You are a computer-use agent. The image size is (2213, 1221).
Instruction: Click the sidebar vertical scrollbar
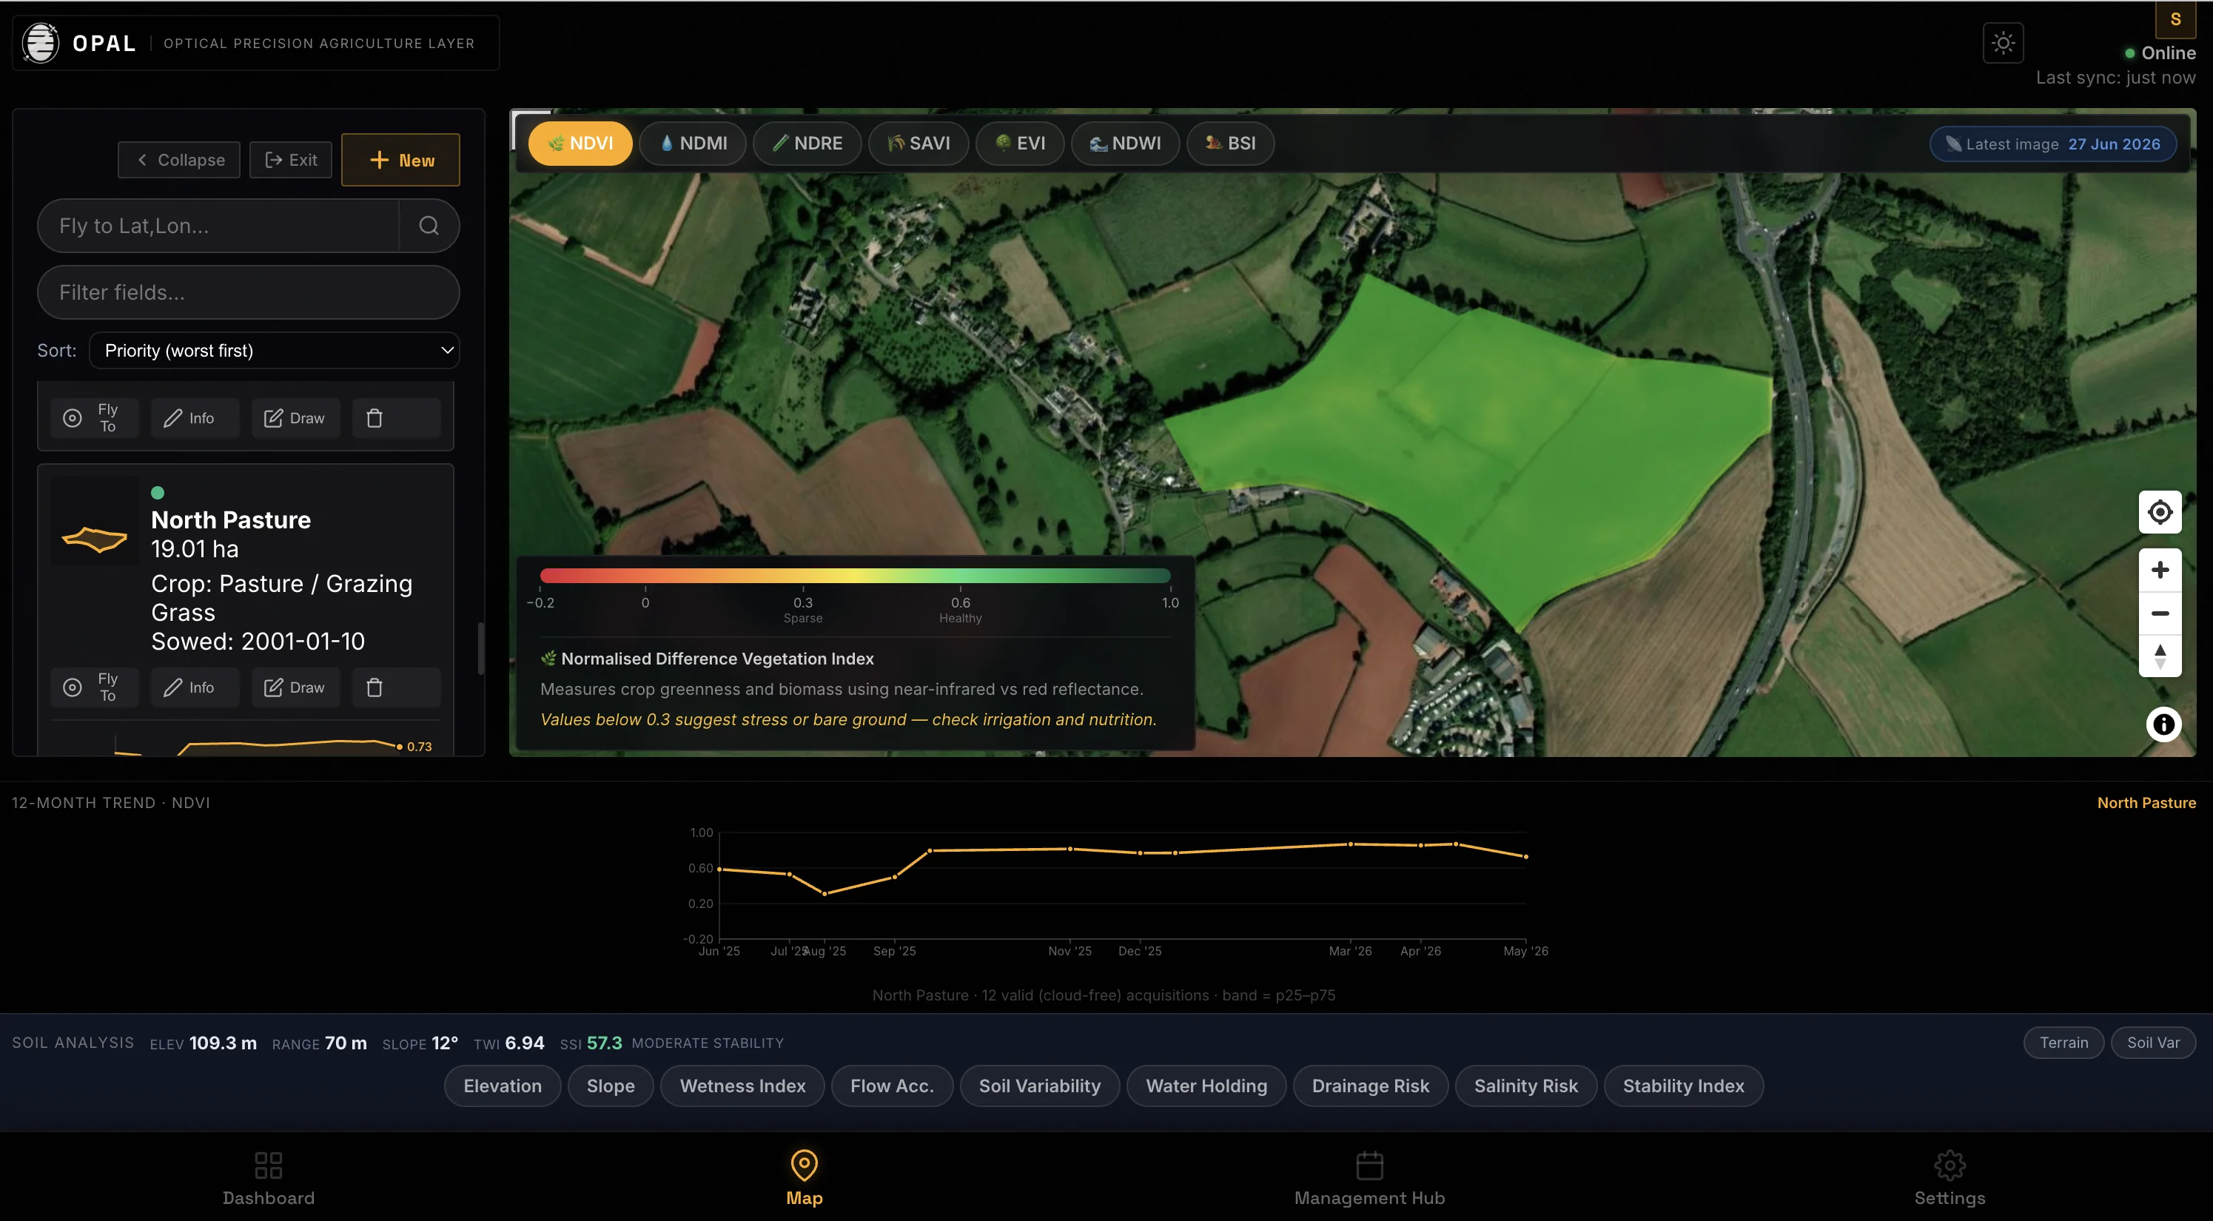pyautogui.click(x=480, y=648)
